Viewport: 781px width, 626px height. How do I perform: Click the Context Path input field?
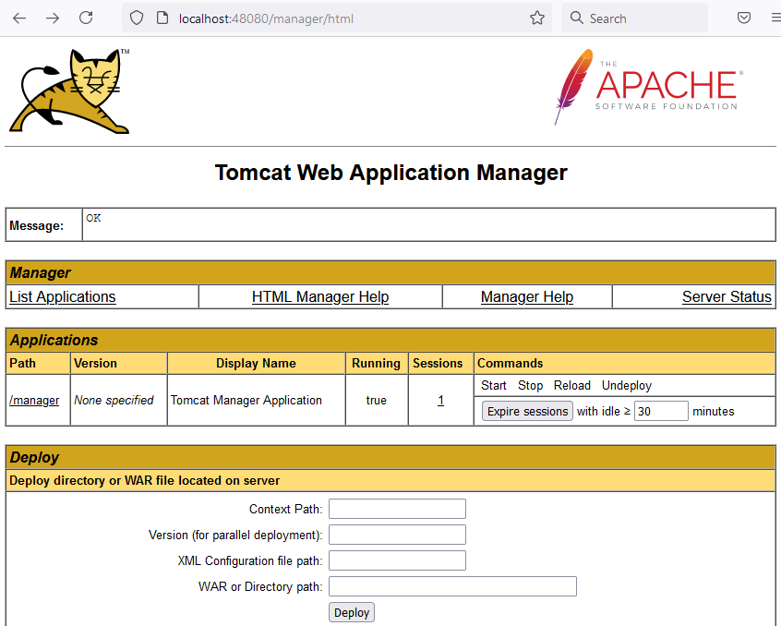click(397, 509)
